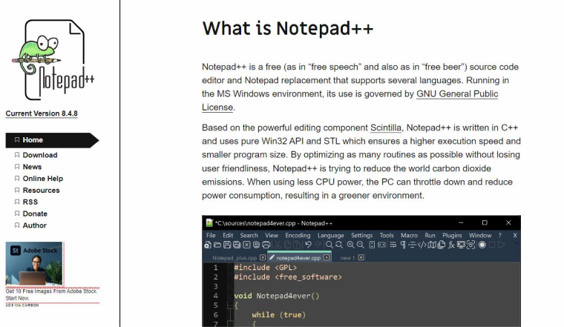Click the Save floppy disk icon

click(x=227, y=245)
